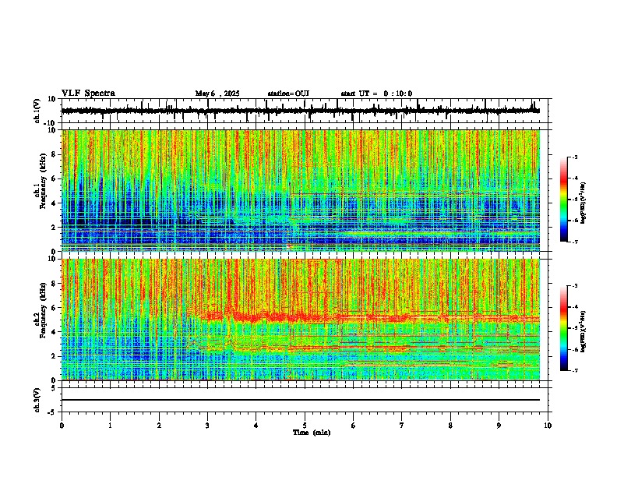Click the 'ch.3(V)' axis label

[37, 400]
